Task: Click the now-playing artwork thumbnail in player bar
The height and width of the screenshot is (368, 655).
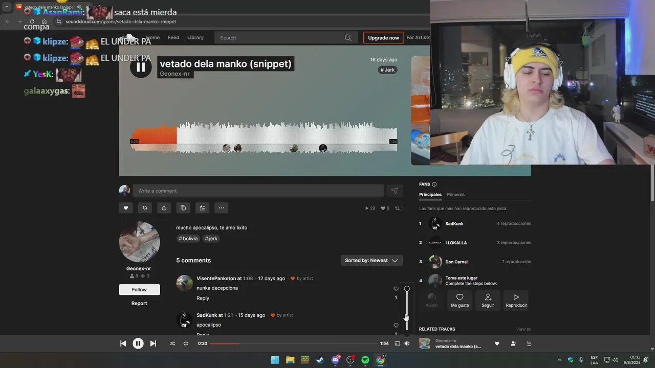Action: pos(425,343)
